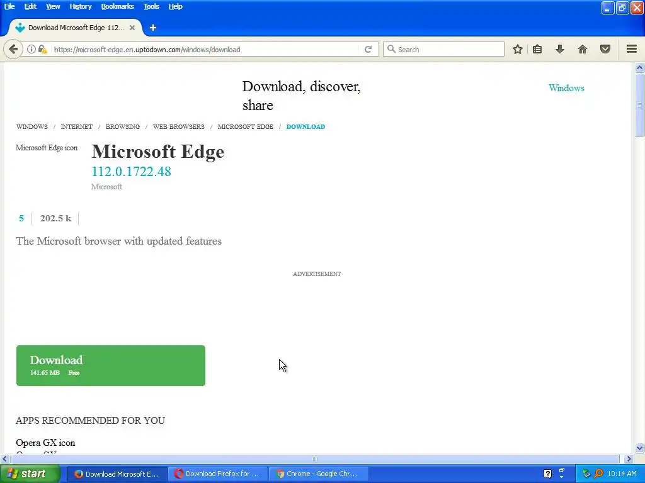Click the system tray clock 10:14 AM
The image size is (645, 483).
point(622,474)
